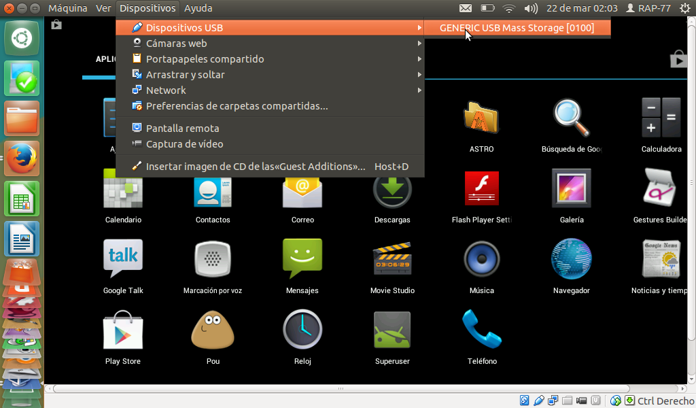Click the Ctrl Derecho host key label

[x=666, y=401]
